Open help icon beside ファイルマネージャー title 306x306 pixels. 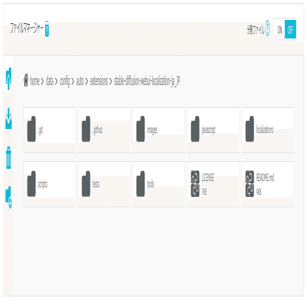pos(47,29)
